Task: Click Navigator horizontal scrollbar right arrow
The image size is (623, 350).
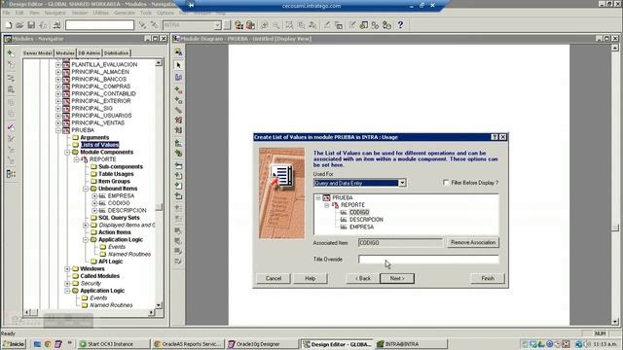Action: pos(151,313)
